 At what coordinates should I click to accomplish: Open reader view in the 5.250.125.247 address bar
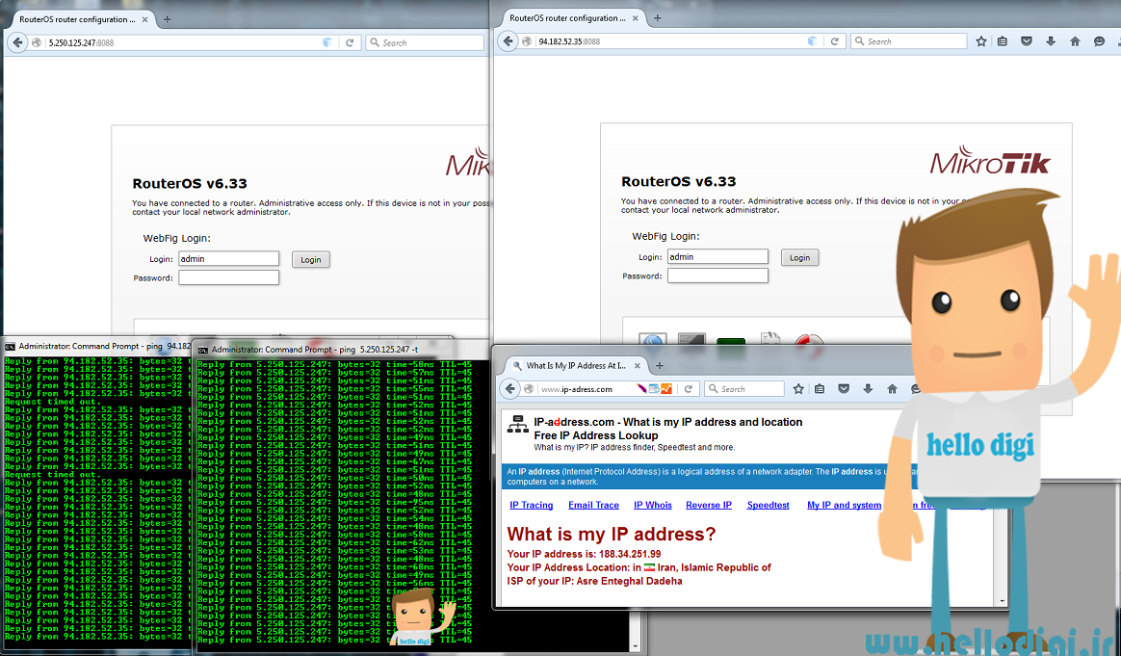326,43
